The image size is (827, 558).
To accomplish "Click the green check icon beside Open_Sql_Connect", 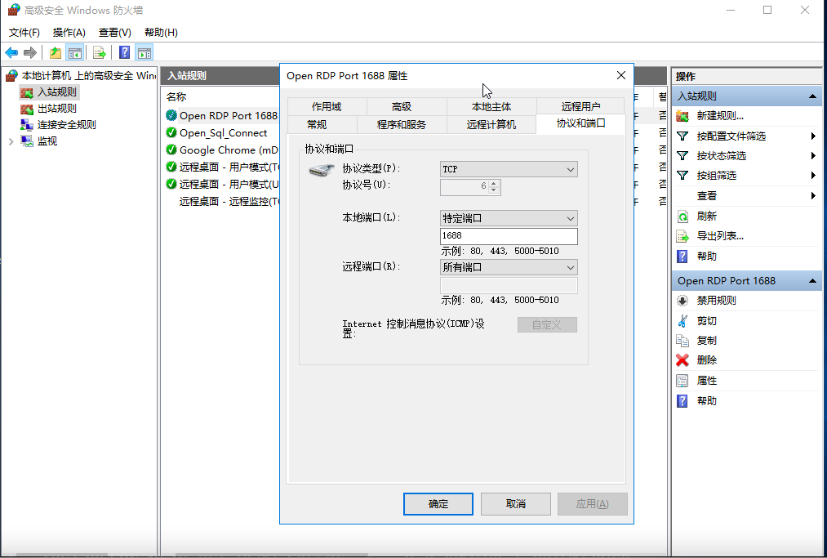I will (x=171, y=132).
